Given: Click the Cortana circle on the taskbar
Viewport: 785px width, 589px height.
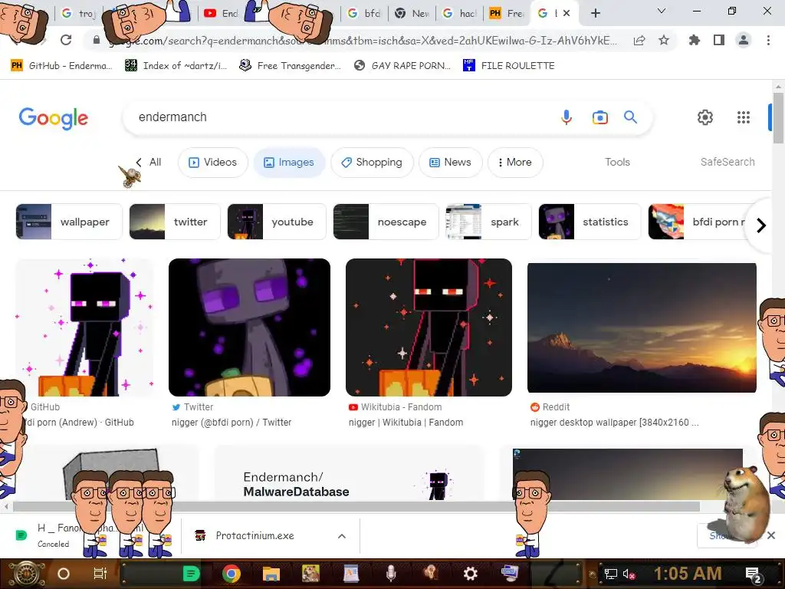Looking at the screenshot, I should tap(63, 574).
